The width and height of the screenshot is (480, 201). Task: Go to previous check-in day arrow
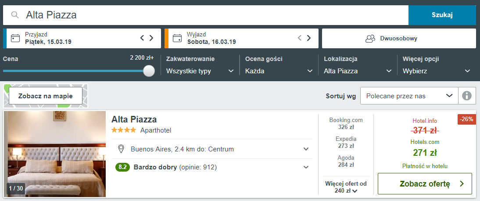pos(142,38)
